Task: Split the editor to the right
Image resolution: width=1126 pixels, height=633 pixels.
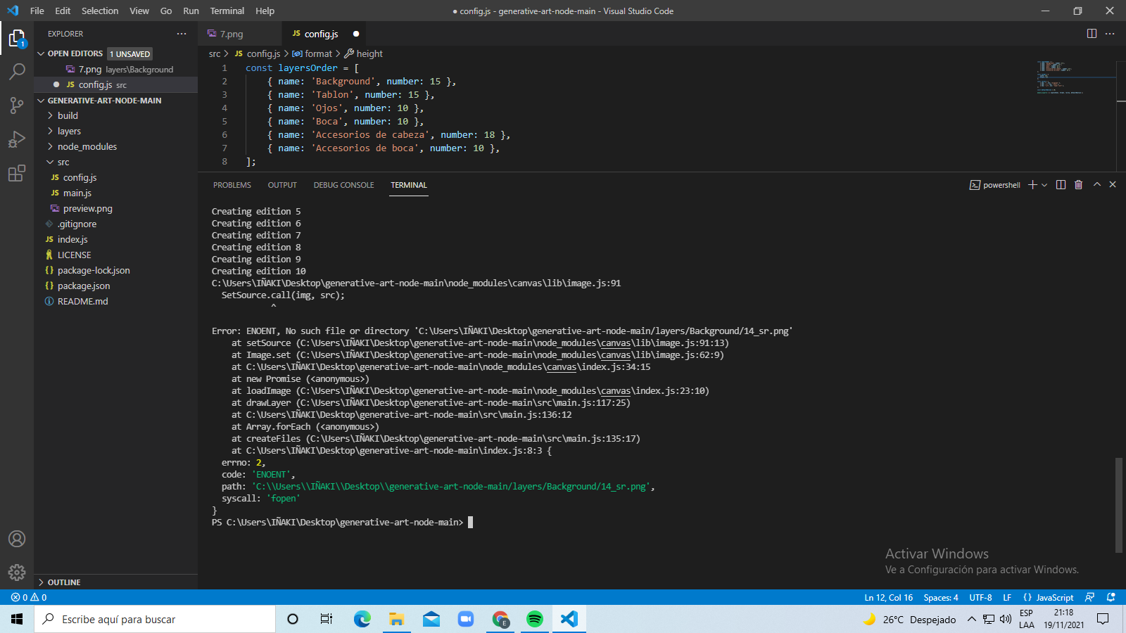Action: 1092,33
